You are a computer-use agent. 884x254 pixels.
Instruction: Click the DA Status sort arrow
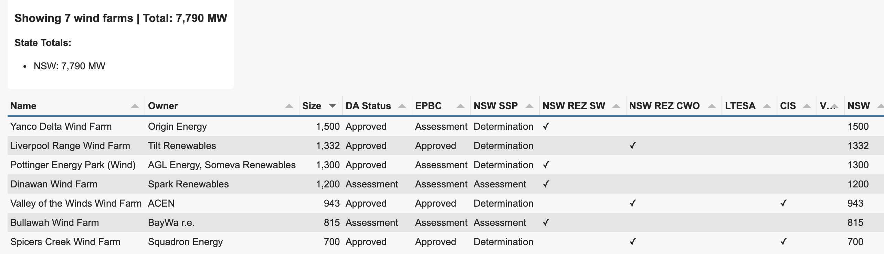click(402, 106)
